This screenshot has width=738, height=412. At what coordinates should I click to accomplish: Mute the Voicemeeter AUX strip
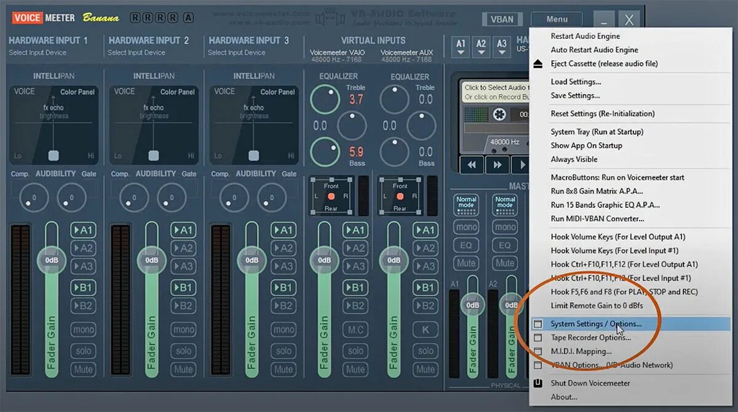[x=425, y=370]
